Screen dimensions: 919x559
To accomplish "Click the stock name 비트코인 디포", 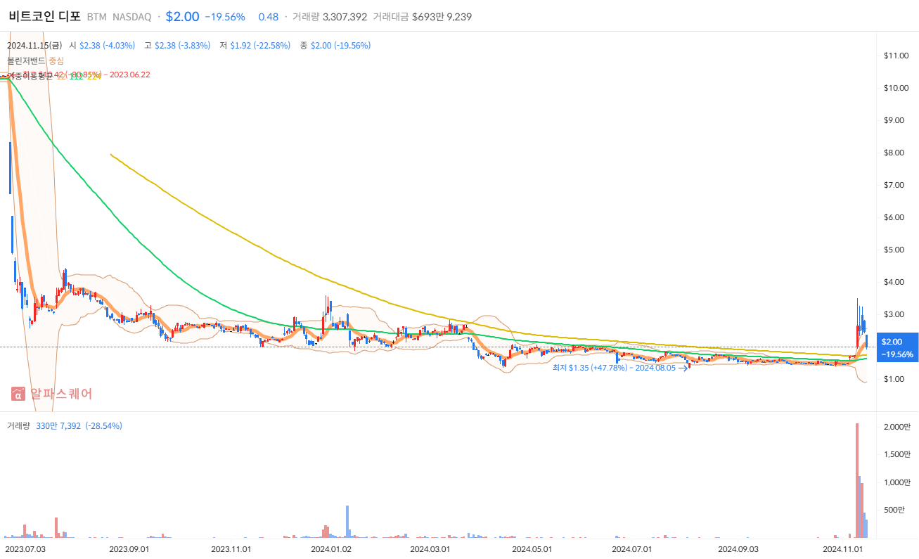I will click(45, 16).
